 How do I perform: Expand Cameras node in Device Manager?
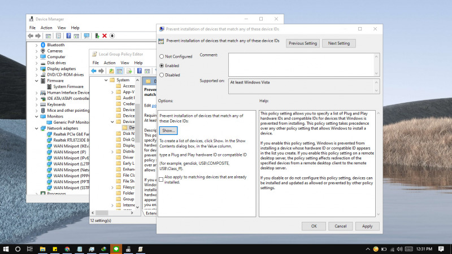point(37,51)
